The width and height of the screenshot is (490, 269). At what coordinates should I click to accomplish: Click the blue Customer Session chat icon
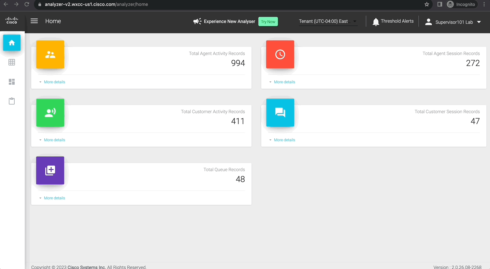pyautogui.click(x=280, y=113)
